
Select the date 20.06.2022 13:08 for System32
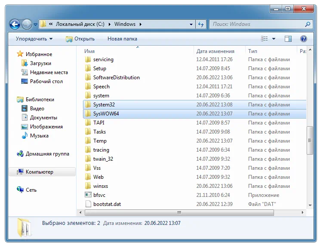tap(214, 105)
